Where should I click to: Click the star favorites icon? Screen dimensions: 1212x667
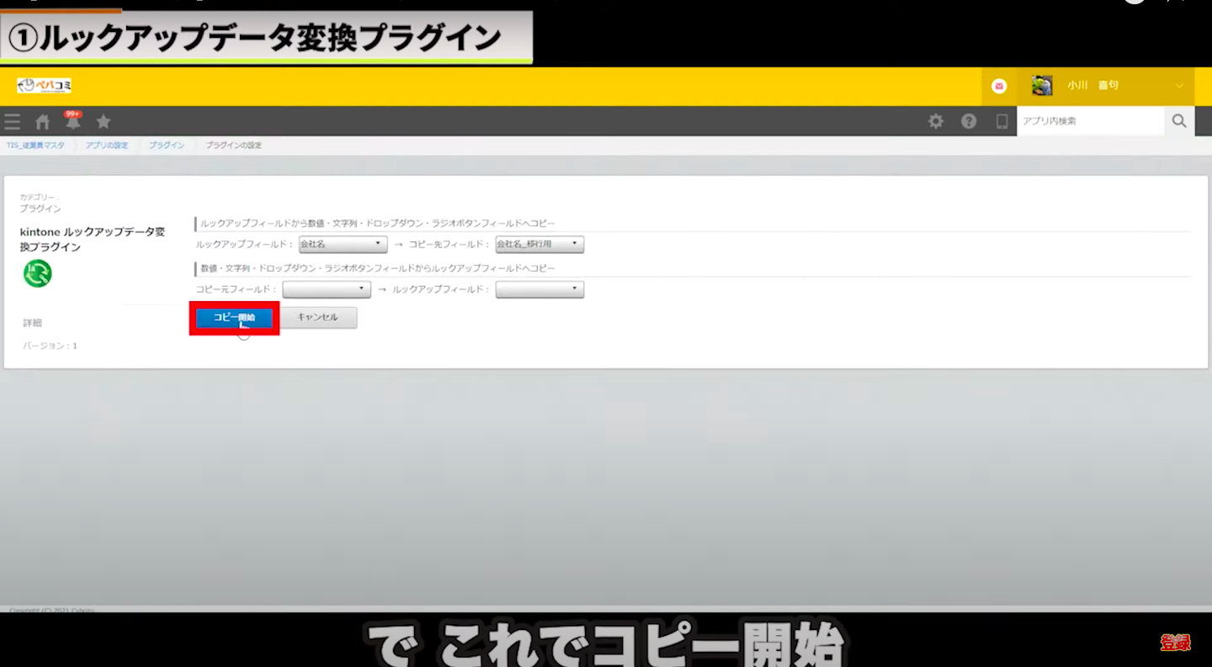click(104, 122)
